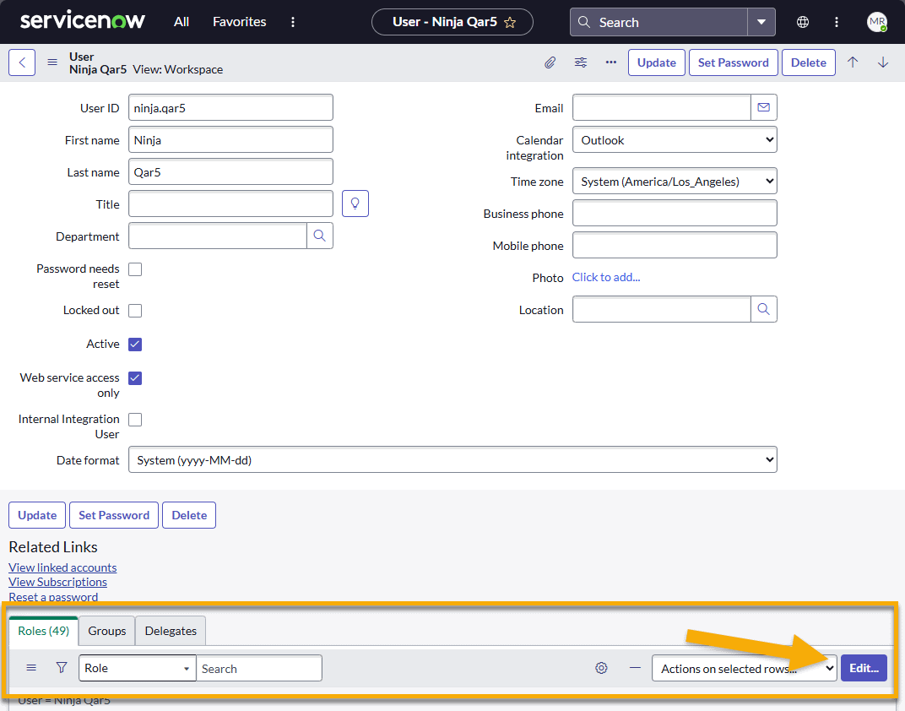
Task: Switch to the Groups tab
Action: click(106, 630)
